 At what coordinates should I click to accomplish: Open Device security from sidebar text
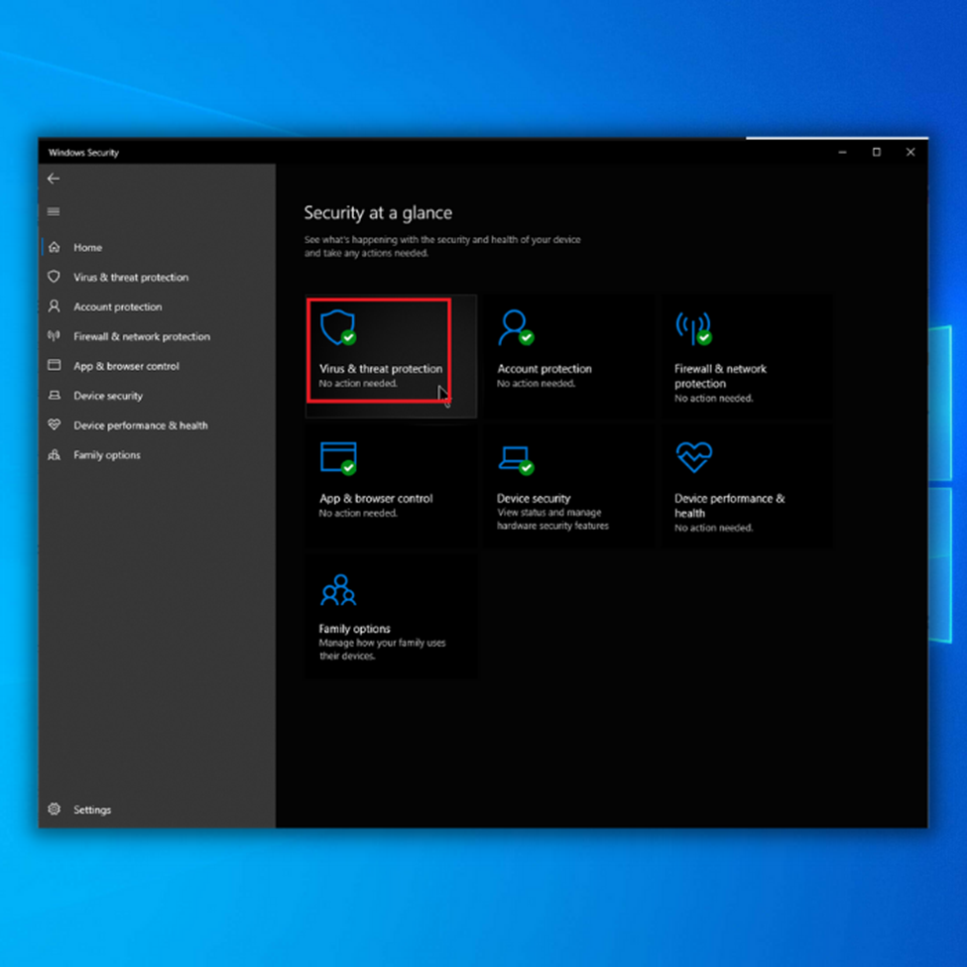click(x=108, y=396)
